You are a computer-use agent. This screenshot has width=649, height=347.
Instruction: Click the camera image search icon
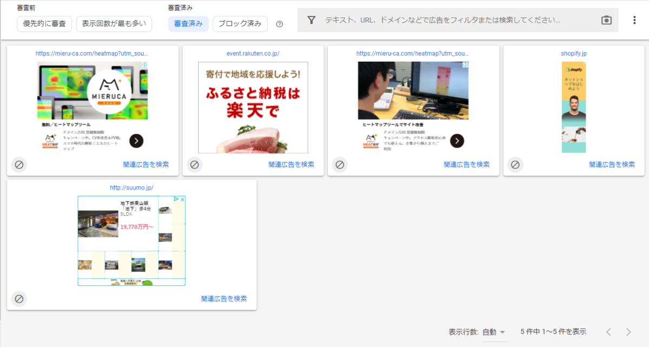(606, 20)
